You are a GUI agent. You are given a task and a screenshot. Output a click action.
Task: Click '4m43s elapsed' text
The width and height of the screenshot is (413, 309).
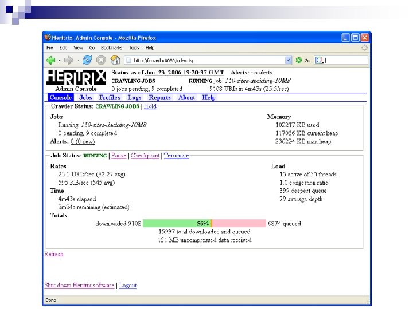click(x=77, y=199)
